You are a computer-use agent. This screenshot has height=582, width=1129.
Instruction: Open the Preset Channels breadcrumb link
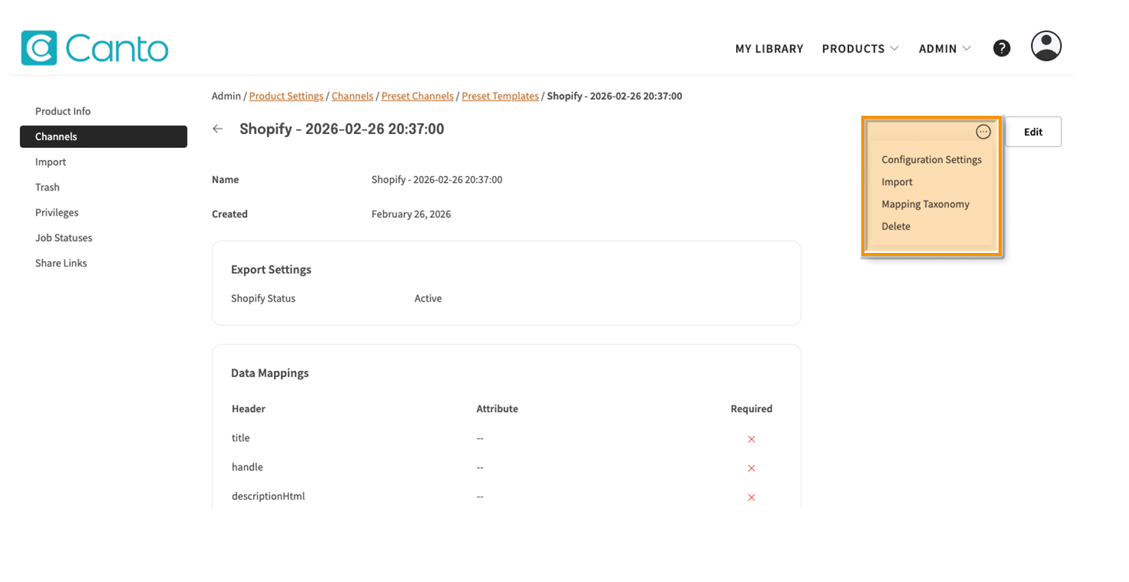(417, 96)
